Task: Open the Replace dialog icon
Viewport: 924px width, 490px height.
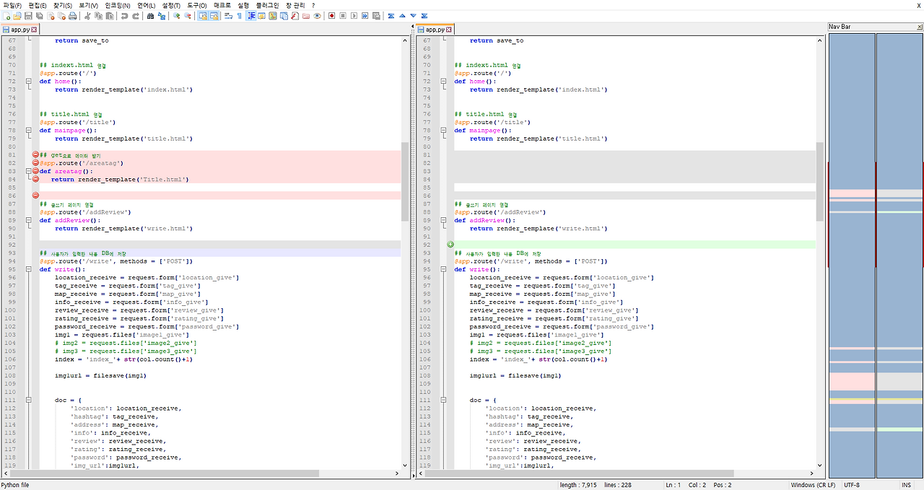Action: [x=161, y=16]
